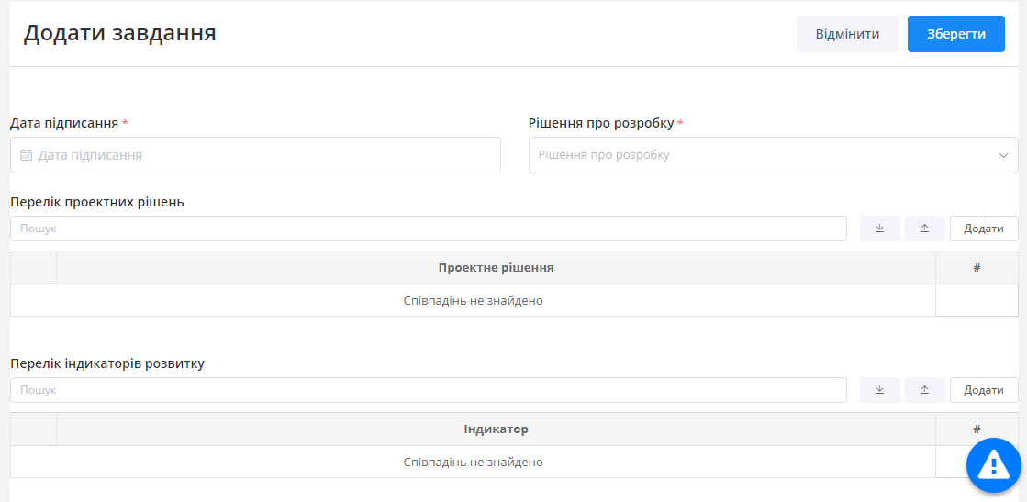Click the upload arrow icon for development indicators
Viewport: 1027px width, 502px height.
tap(924, 390)
